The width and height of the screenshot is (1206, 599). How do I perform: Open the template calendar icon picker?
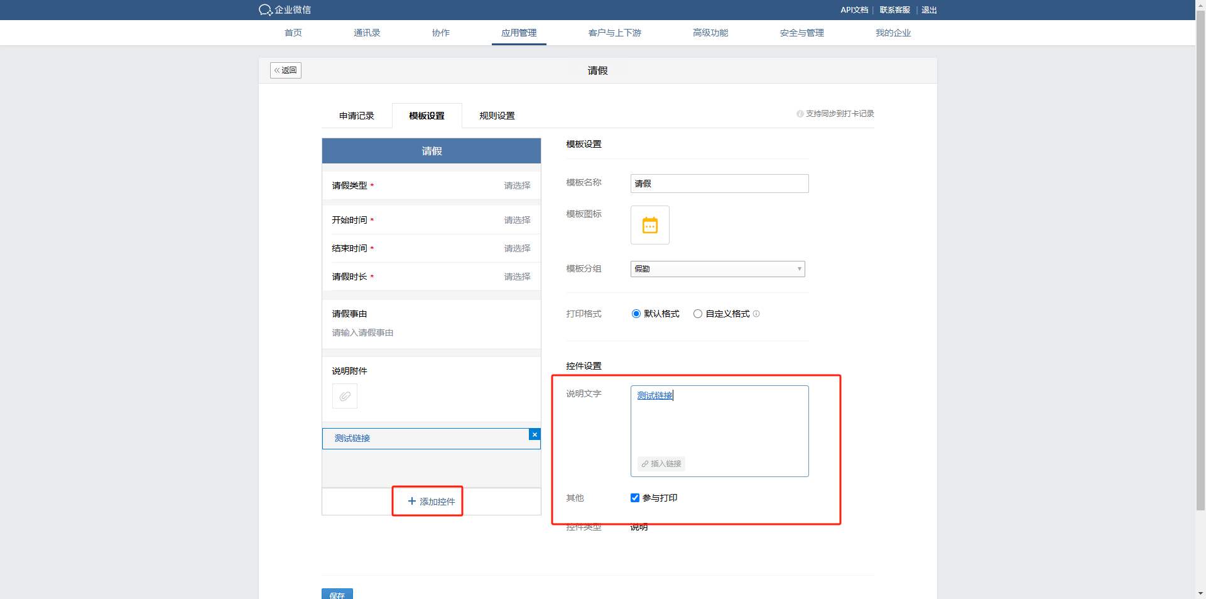point(650,225)
